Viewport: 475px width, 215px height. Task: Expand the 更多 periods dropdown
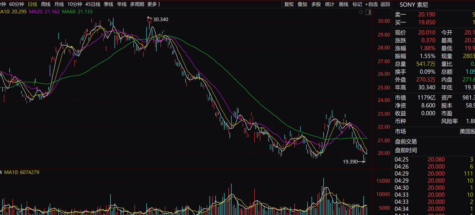point(154,4)
